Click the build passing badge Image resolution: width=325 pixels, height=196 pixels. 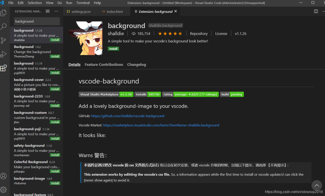point(232,94)
